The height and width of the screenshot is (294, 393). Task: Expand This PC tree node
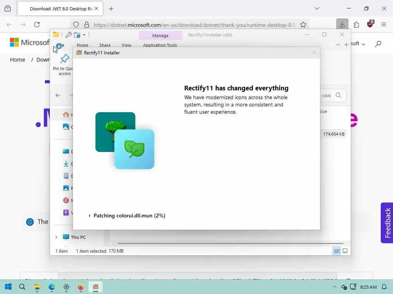point(56,237)
